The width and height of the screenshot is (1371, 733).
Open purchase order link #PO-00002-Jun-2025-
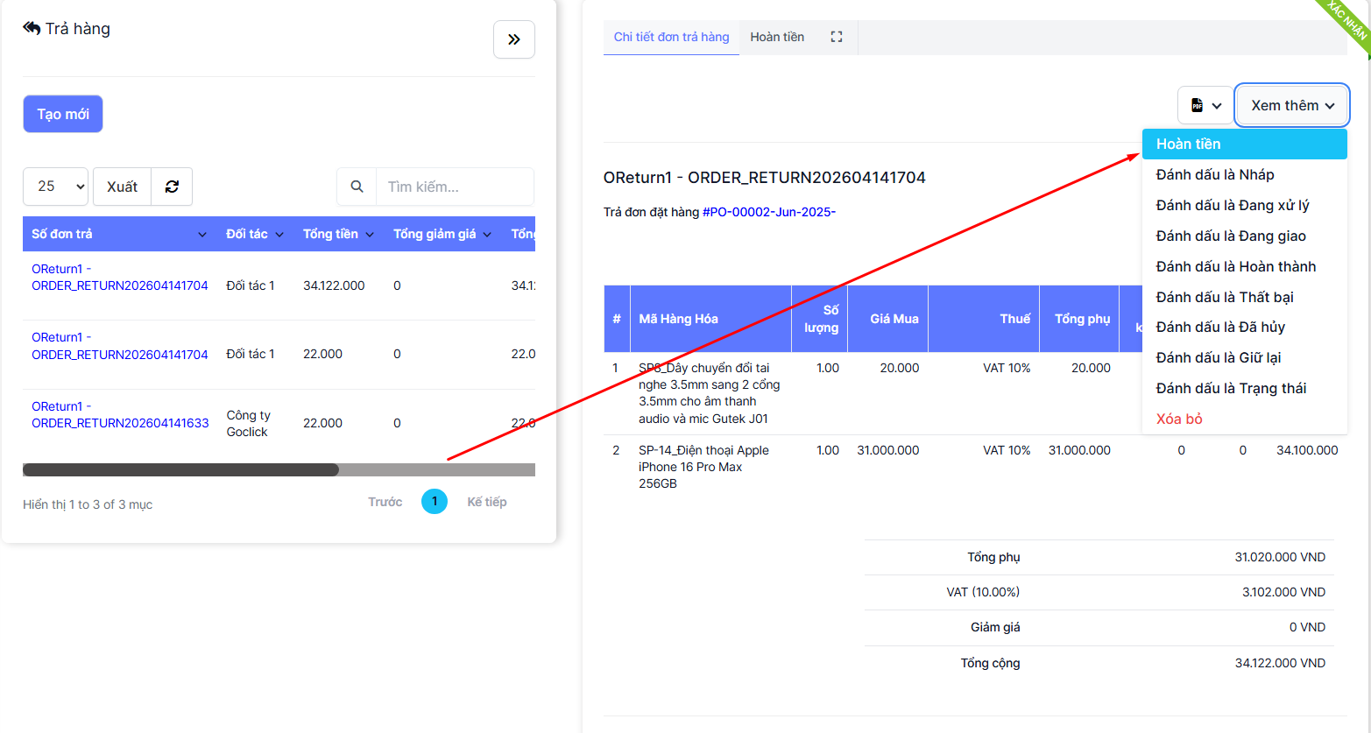[768, 212]
